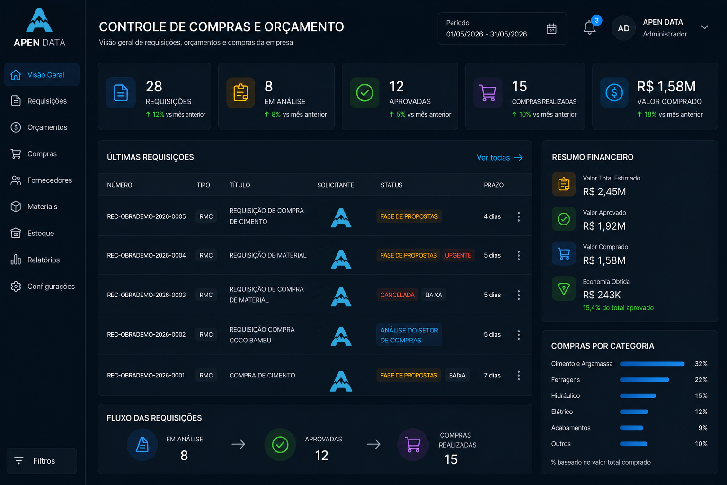Click the '12% vs mês anterior' indicator
This screenshot has width=727, height=485.
pos(176,115)
